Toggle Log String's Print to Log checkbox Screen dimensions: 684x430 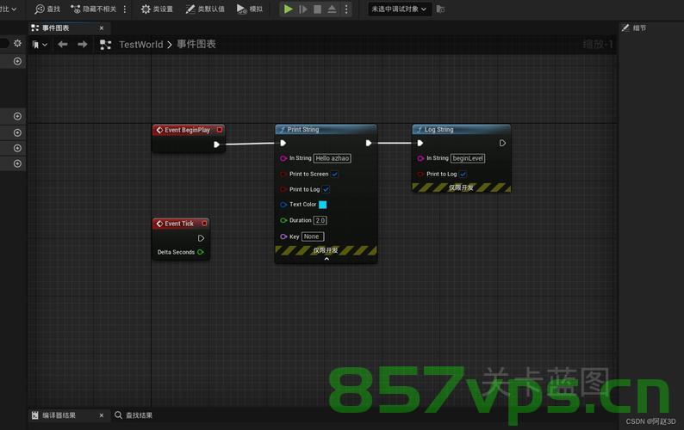pyautogui.click(x=463, y=174)
